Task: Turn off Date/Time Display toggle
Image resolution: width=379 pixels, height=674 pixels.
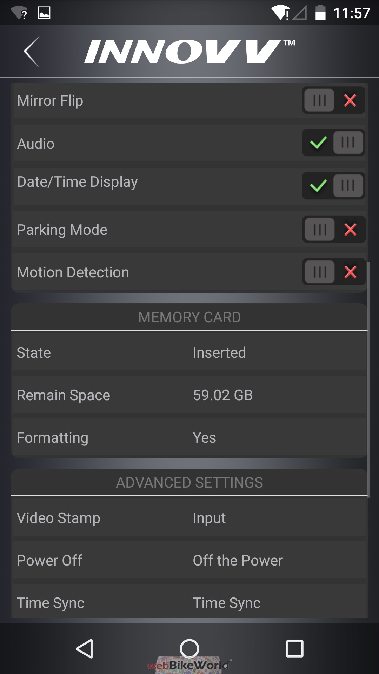Action: [x=333, y=186]
